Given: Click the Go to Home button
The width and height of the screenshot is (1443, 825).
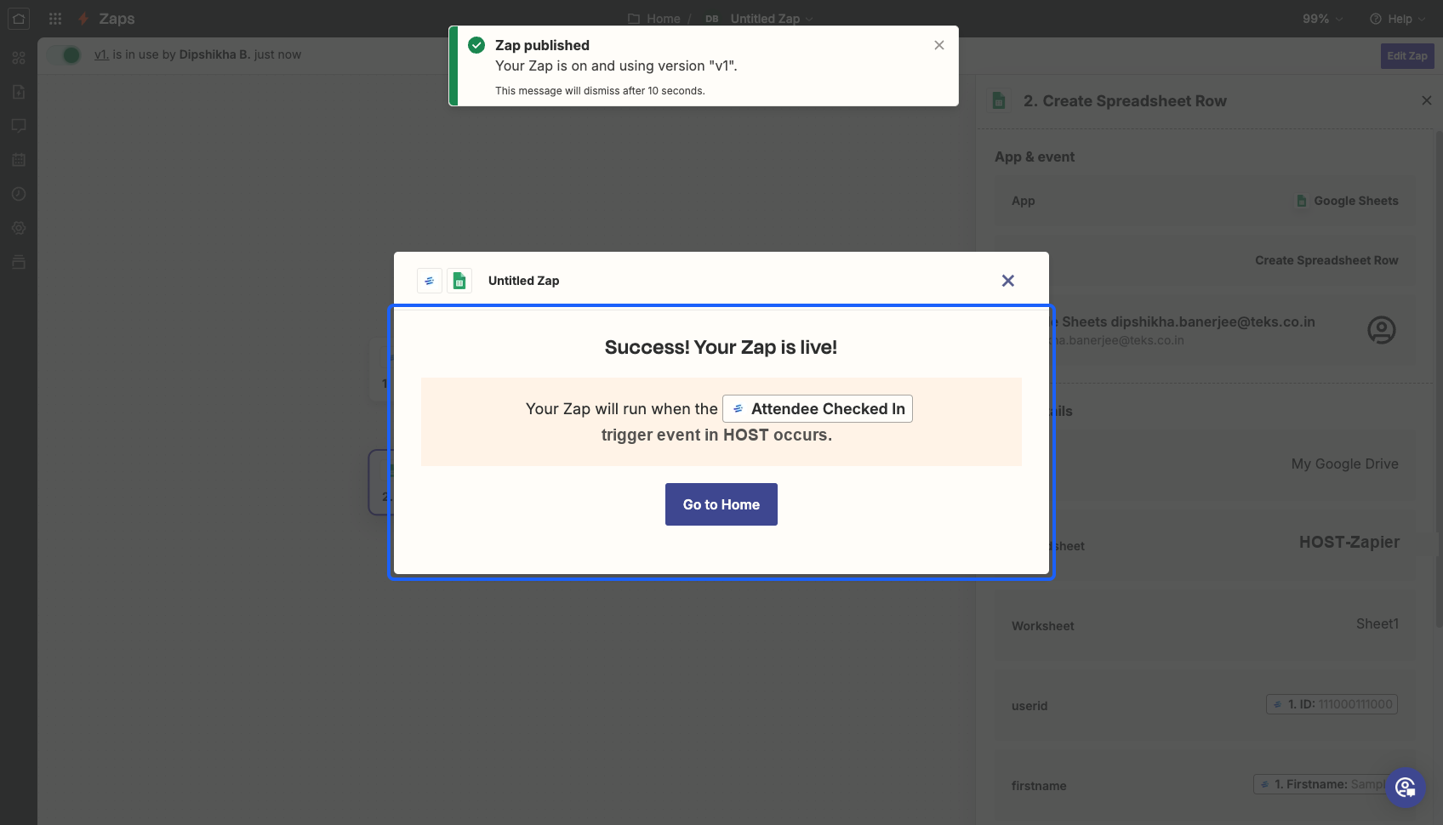Looking at the screenshot, I should [x=721, y=504].
